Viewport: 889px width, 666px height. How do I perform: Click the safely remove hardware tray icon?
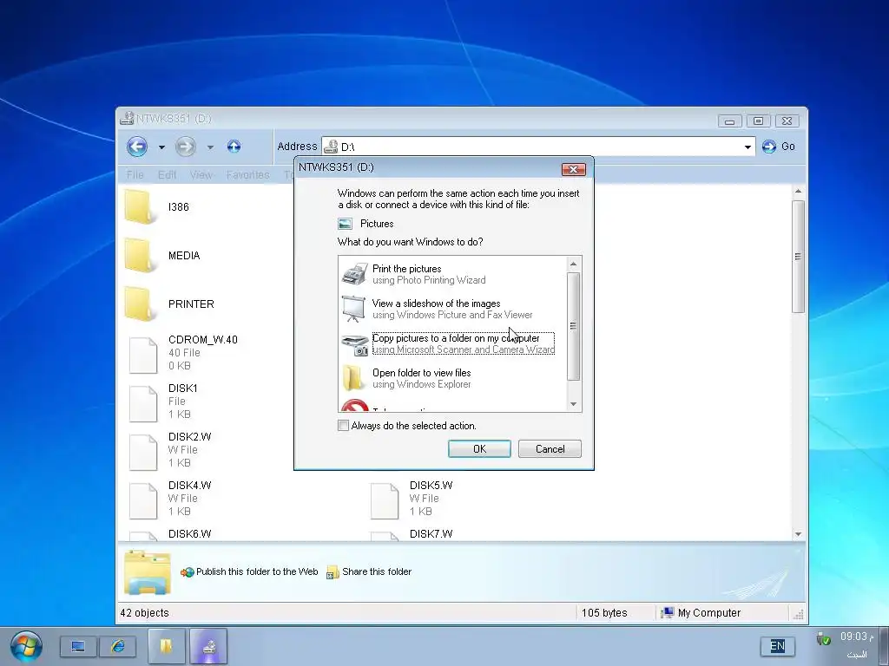(823, 639)
